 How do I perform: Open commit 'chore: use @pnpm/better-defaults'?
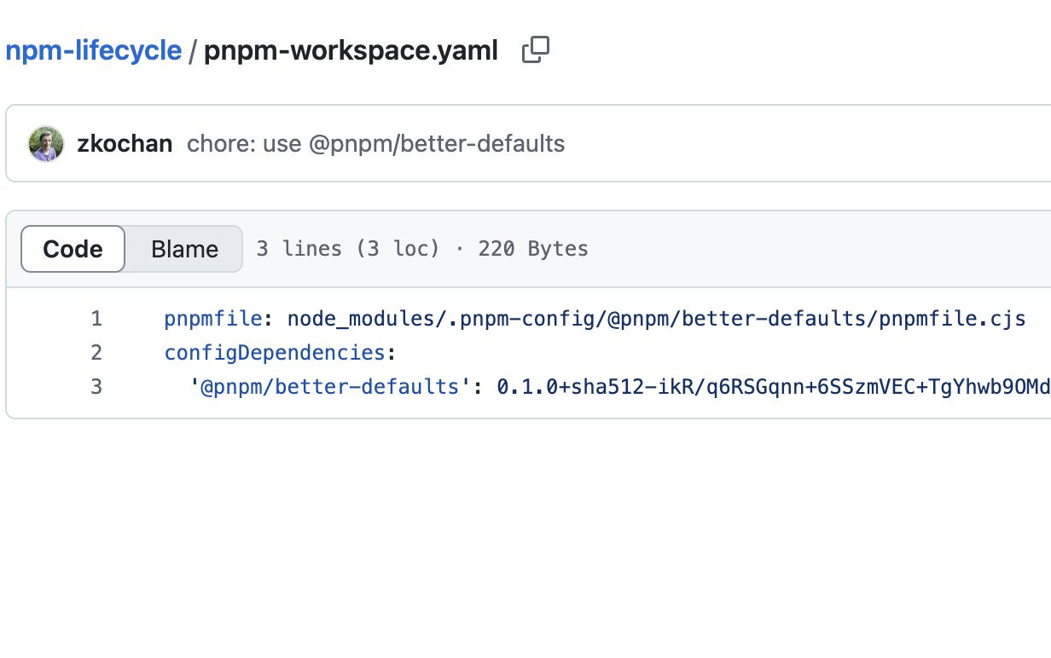[x=375, y=143]
